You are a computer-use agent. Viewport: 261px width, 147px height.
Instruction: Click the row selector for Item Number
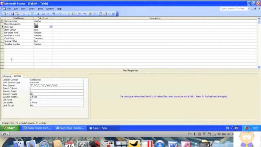point(2,21)
